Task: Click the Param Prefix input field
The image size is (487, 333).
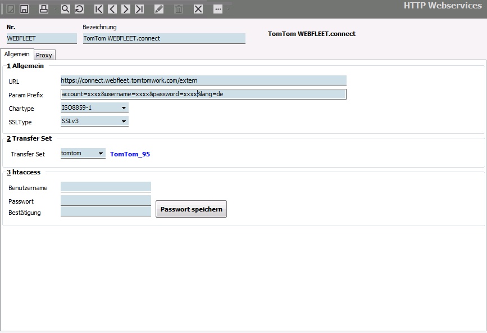Action: point(203,94)
